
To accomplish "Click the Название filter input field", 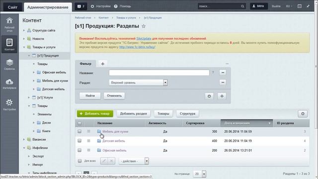I will (159, 73).
